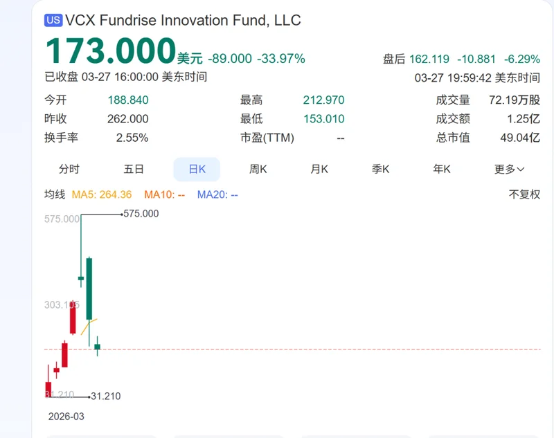
Task: Select the 五日 five-day chart tab
Action: (134, 169)
